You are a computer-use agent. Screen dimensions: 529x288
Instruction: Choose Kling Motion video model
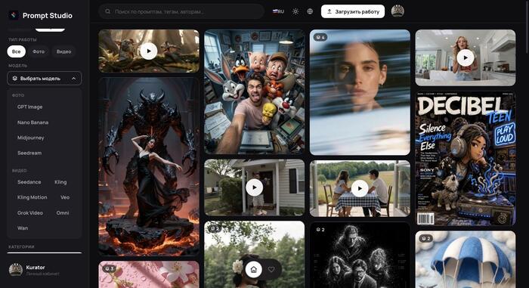32,197
